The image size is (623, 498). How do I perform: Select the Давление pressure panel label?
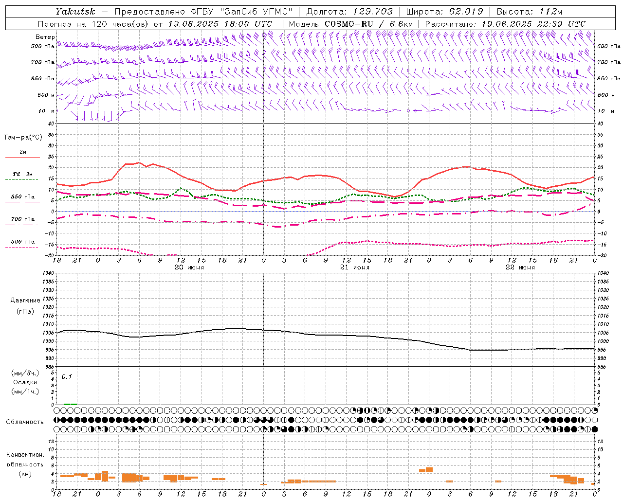pyautogui.click(x=25, y=301)
